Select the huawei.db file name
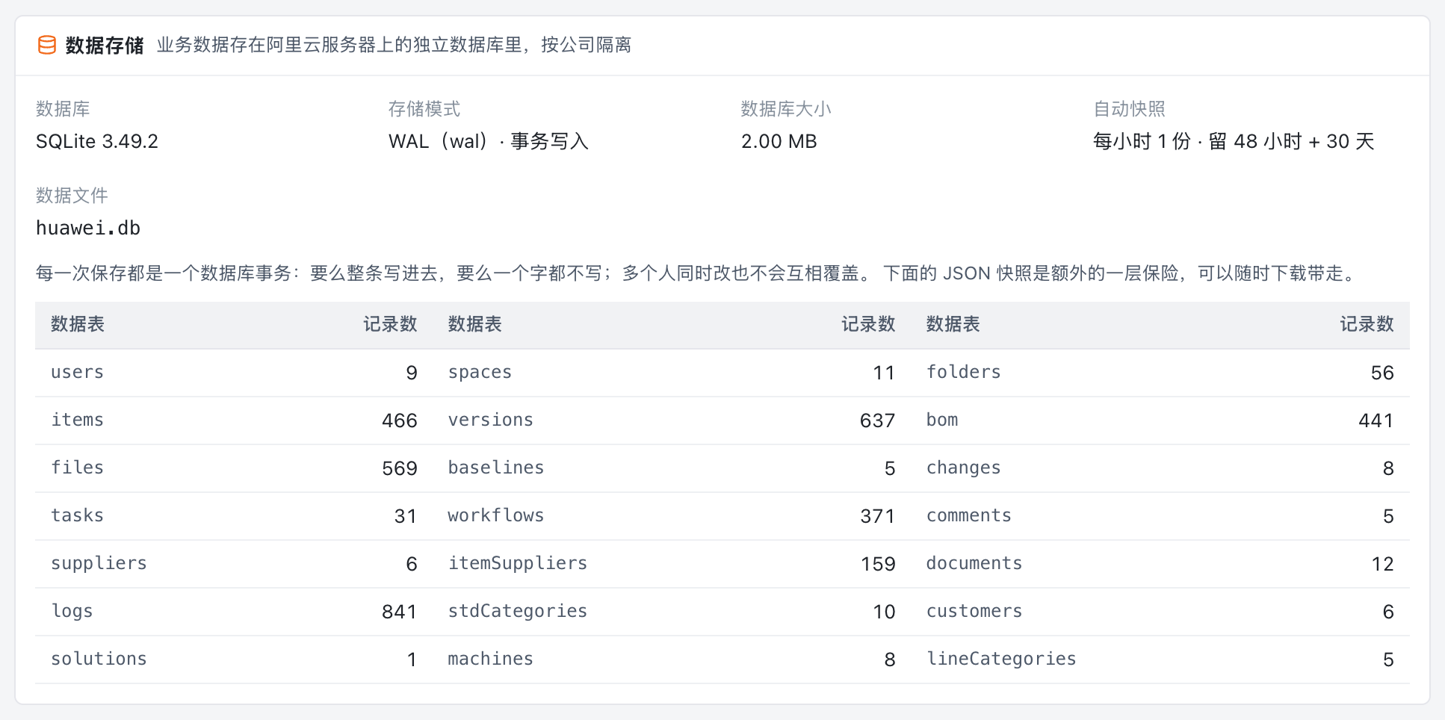This screenshot has width=1445, height=720. coord(88,228)
